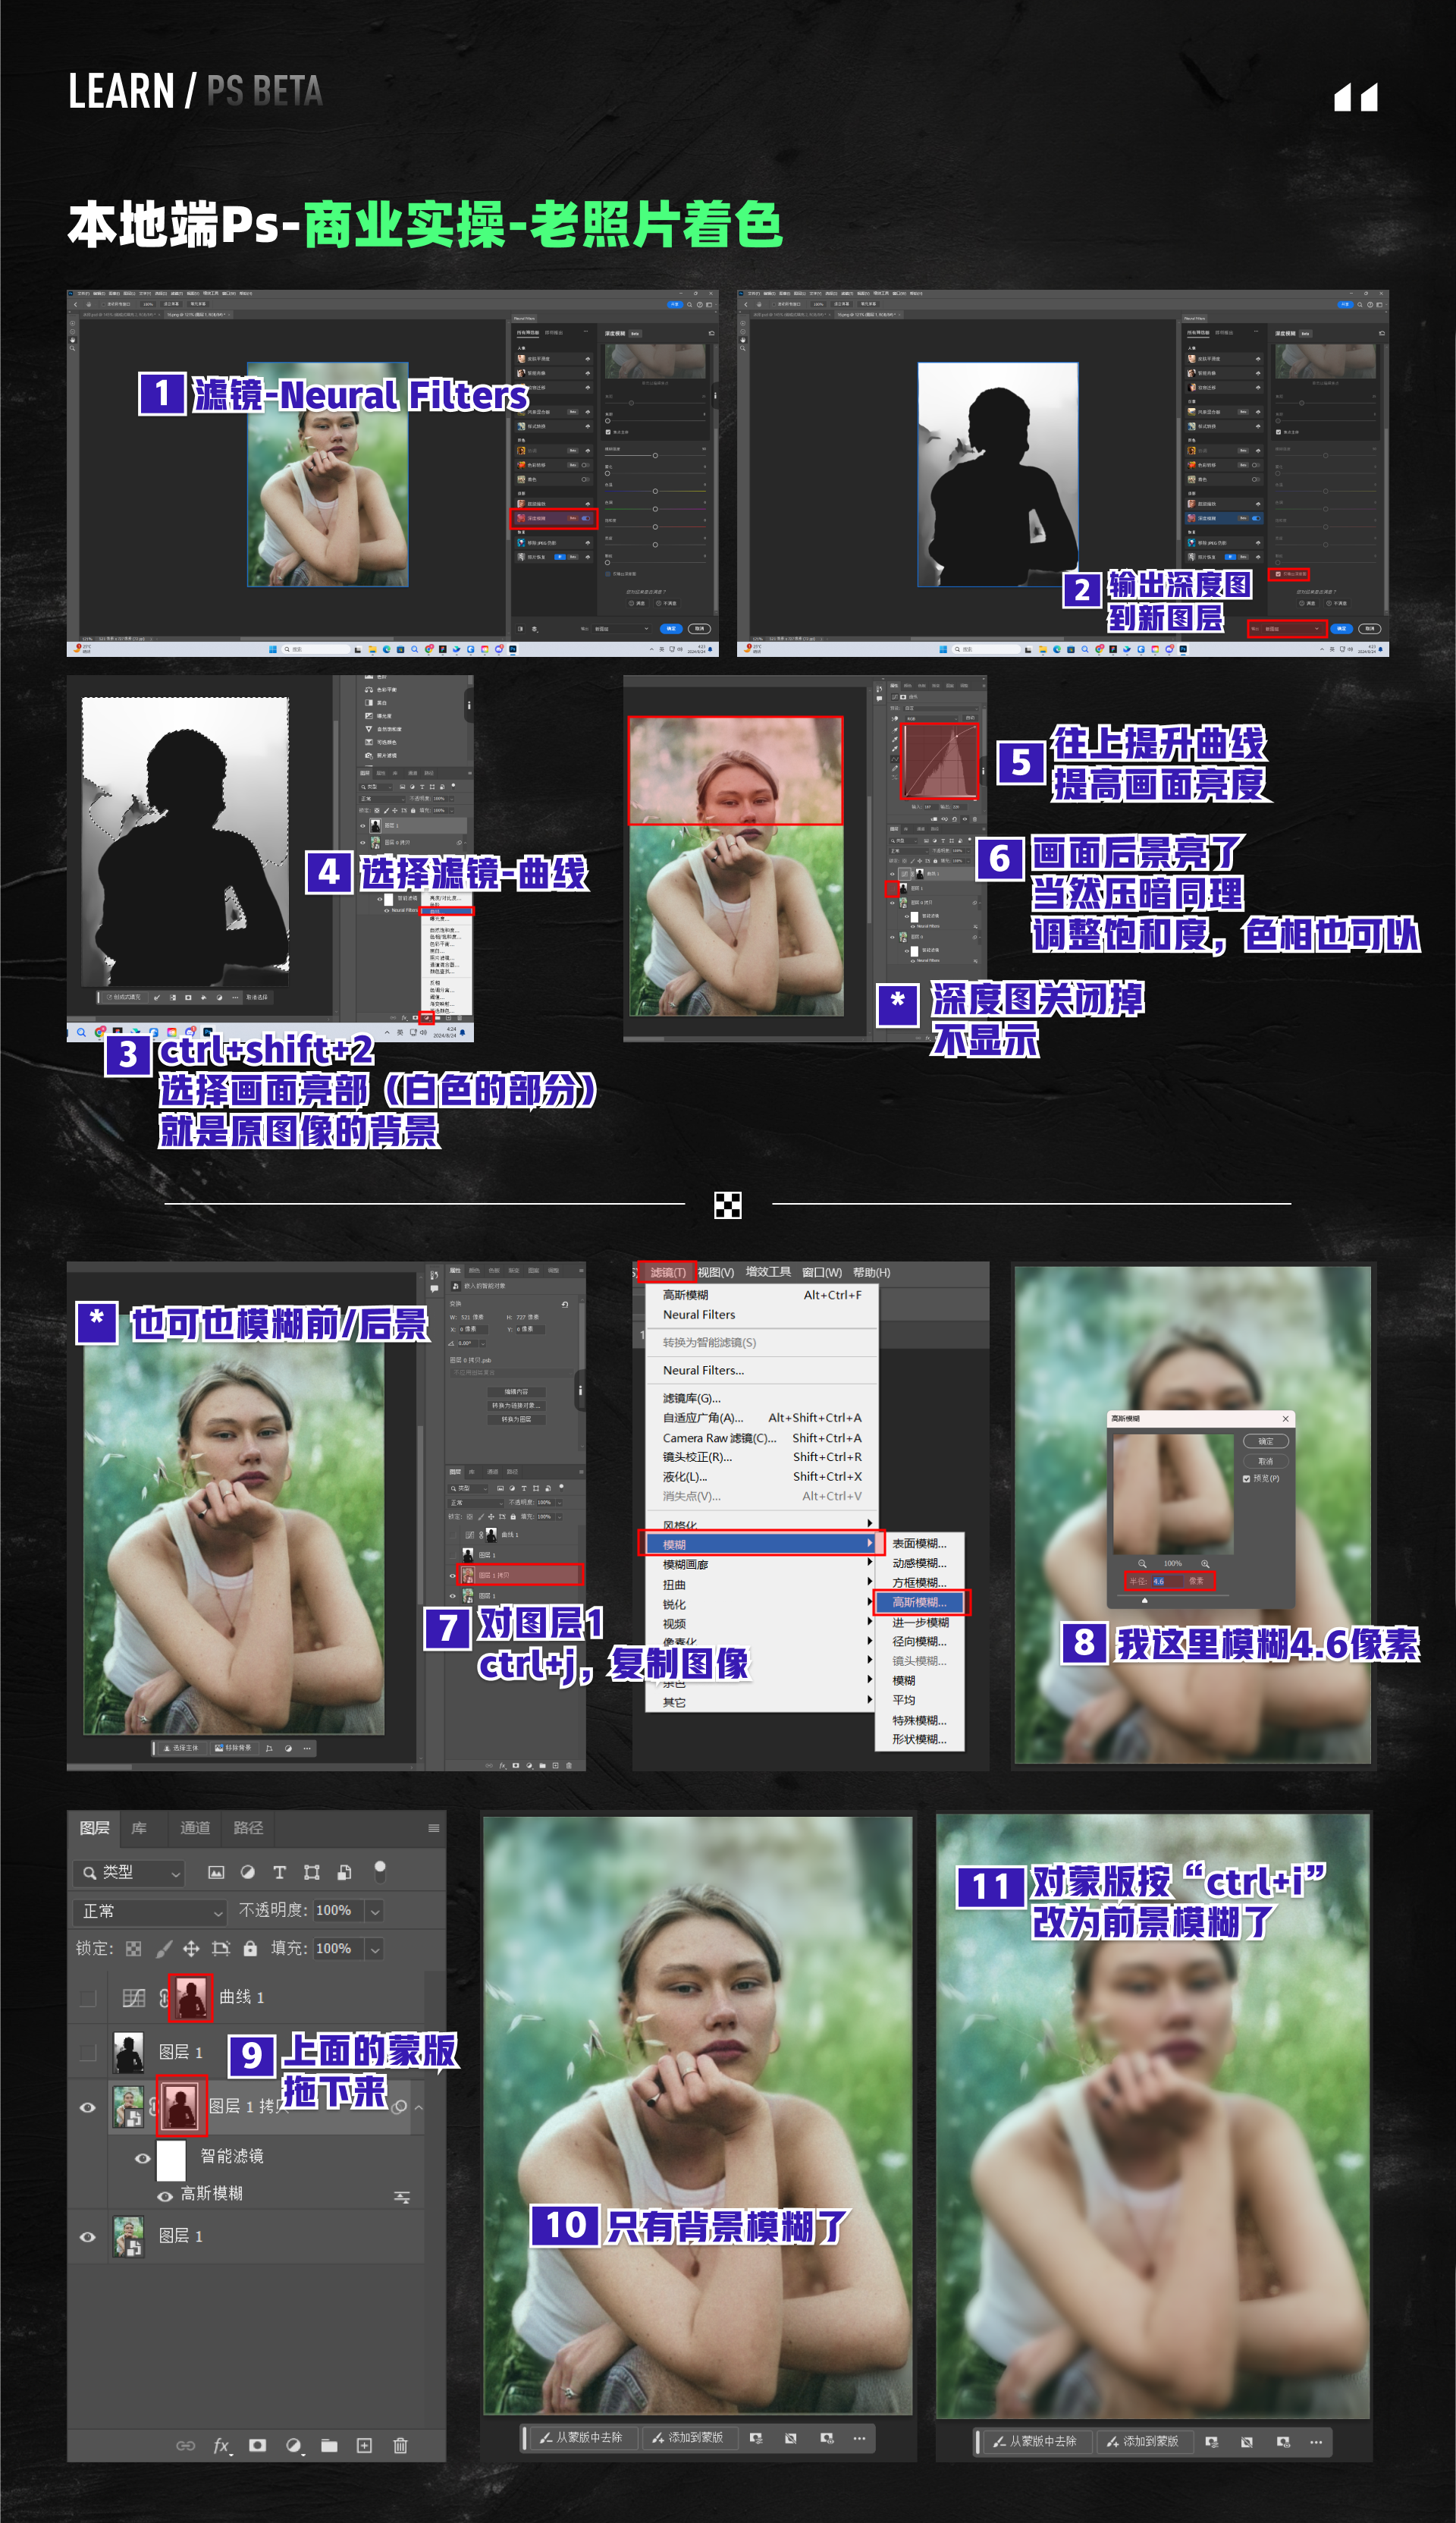Click the link layers chain icon

coord(186,2447)
